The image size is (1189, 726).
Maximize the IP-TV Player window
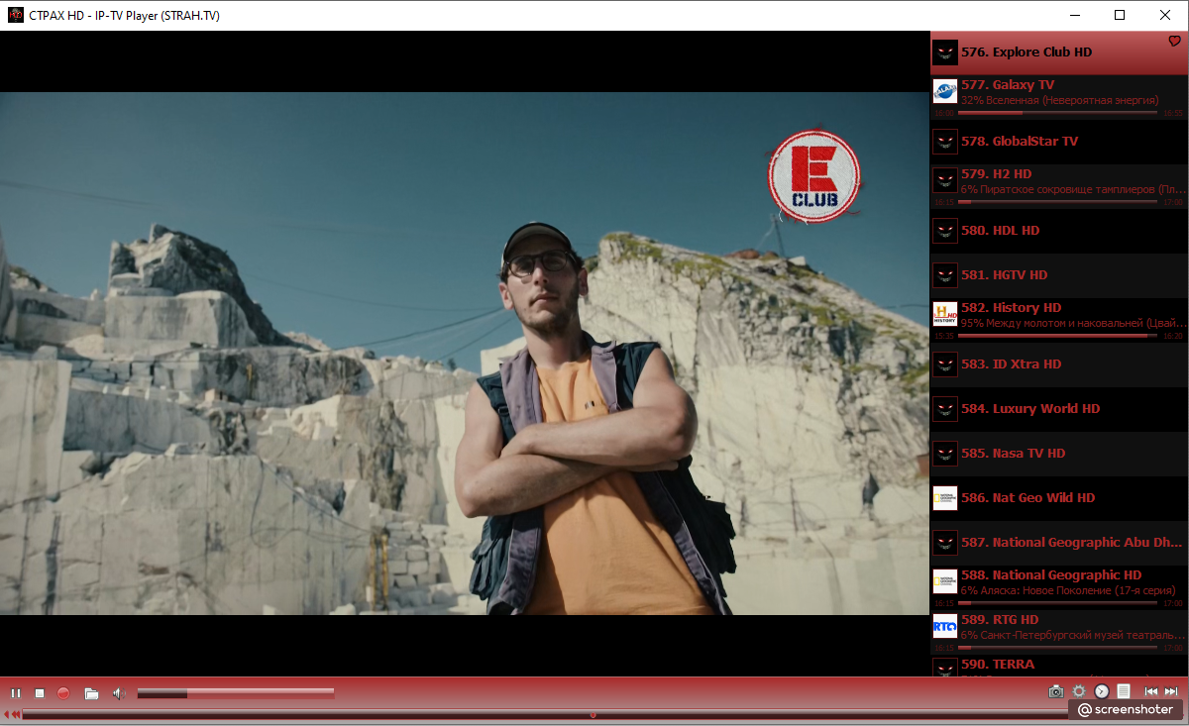point(1120,15)
